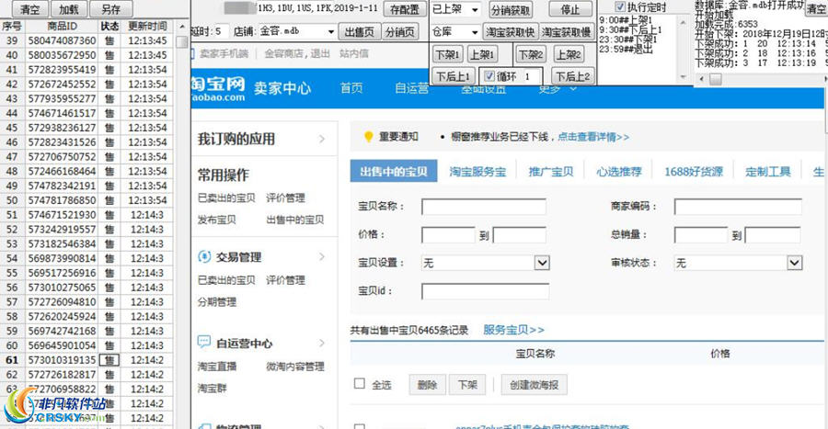Click the 存配置 button
The height and width of the screenshot is (429, 828).
405,9
